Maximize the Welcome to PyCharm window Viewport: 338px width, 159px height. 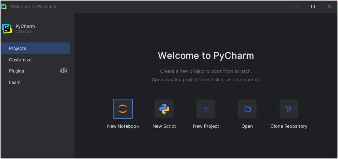click(313, 6)
